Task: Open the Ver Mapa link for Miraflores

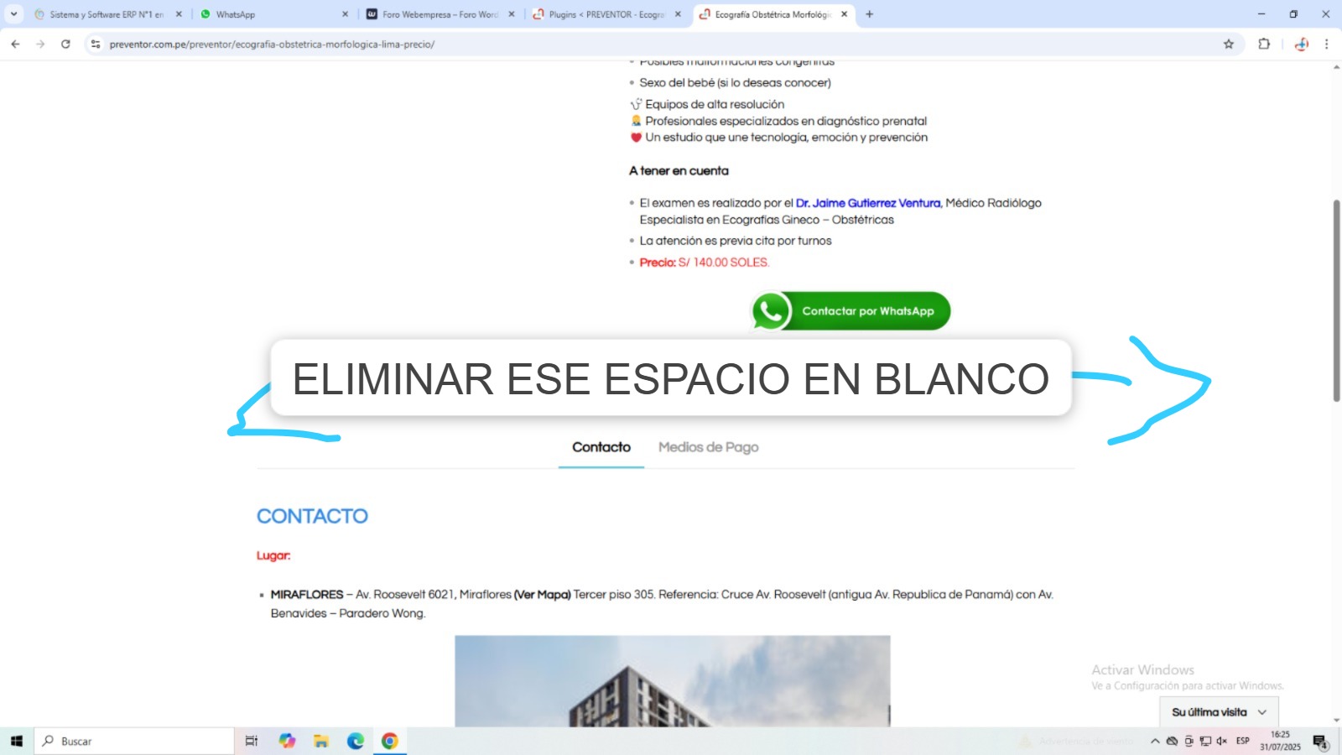Action: tap(543, 595)
